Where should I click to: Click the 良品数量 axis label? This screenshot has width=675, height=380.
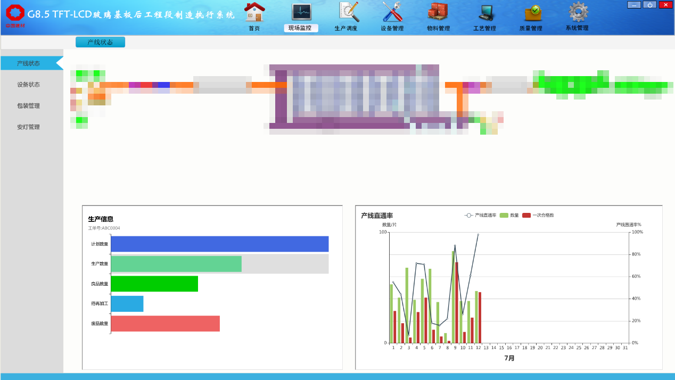coord(100,284)
